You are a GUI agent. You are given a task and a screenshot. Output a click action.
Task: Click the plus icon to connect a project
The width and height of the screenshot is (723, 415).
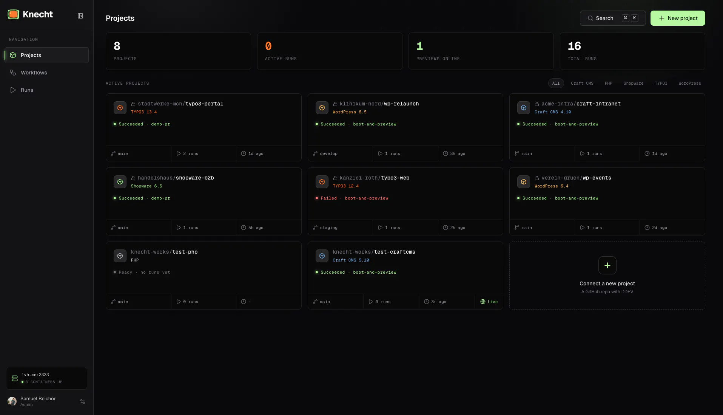607,265
